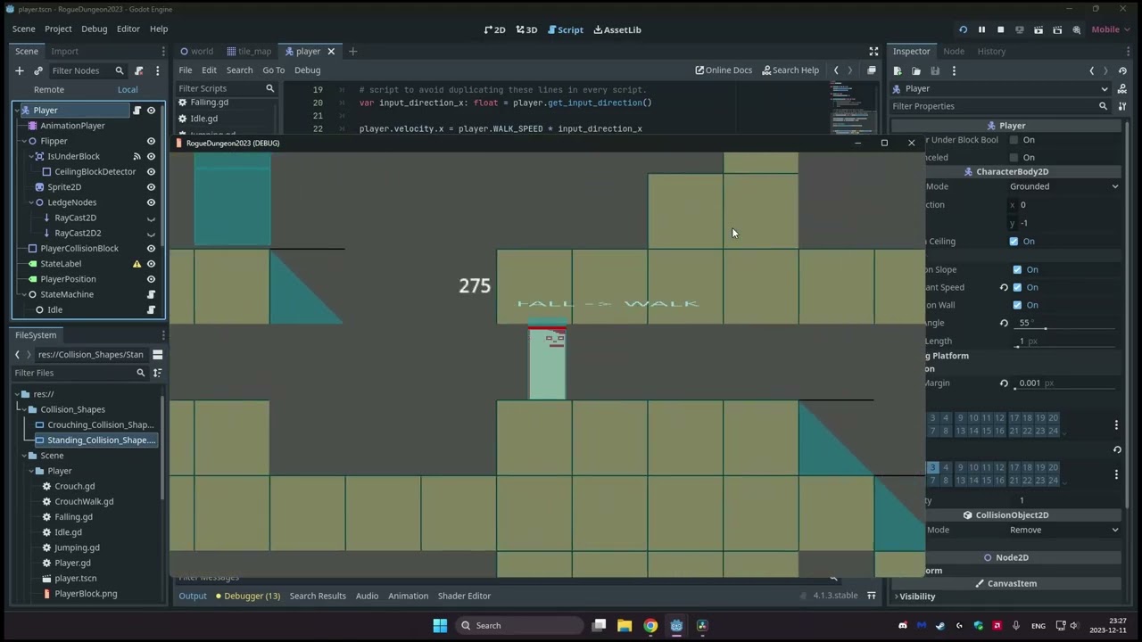The height and width of the screenshot is (642, 1142).
Task: Open the script attached to Player node
Action: coord(137,111)
